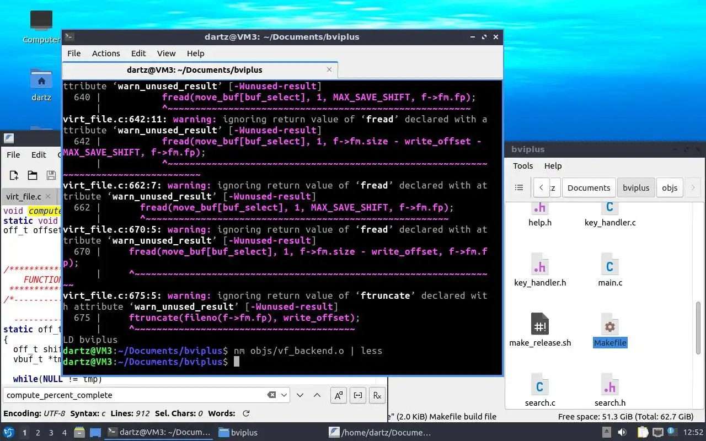The image size is (706, 441).
Task: Open the terminal Help menu
Action: [195, 53]
